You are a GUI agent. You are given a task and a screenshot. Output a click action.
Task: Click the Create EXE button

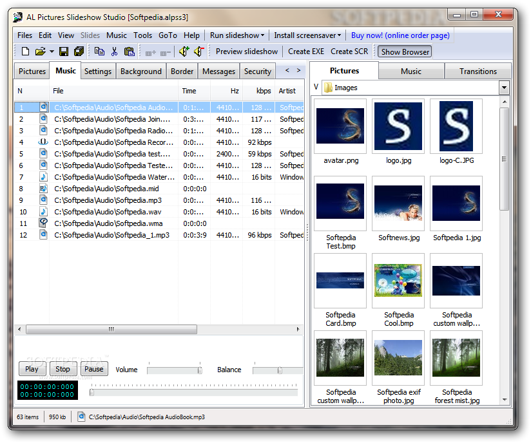tap(306, 52)
